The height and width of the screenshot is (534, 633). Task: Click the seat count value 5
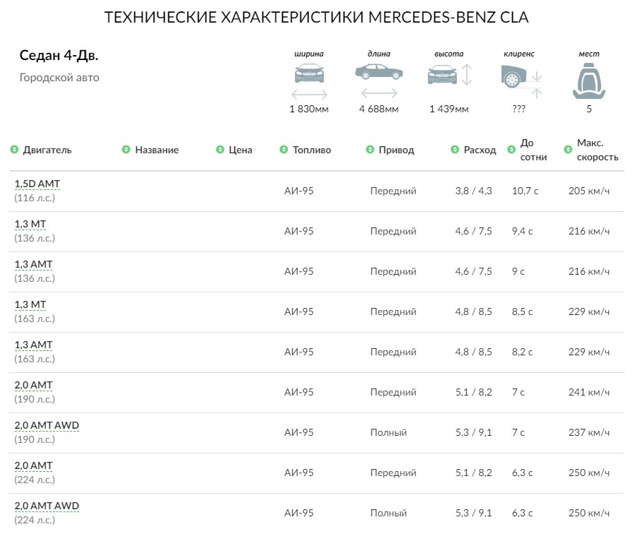pyautogui.click(x=589, y=109)
